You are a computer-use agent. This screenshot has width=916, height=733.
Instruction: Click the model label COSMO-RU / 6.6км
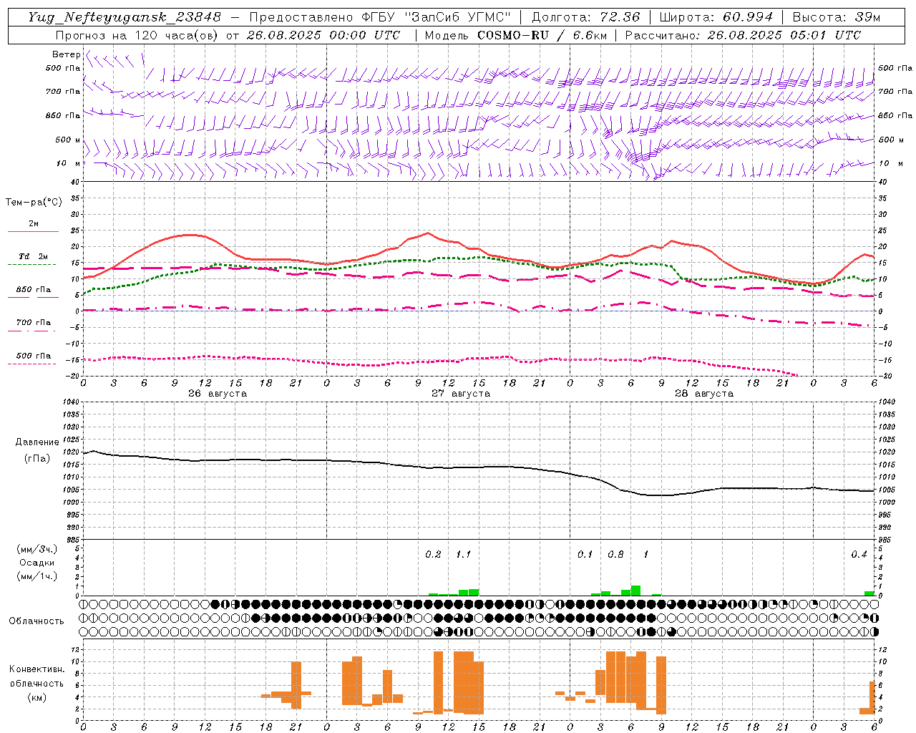pyautogui.click(x=542, y=35)
